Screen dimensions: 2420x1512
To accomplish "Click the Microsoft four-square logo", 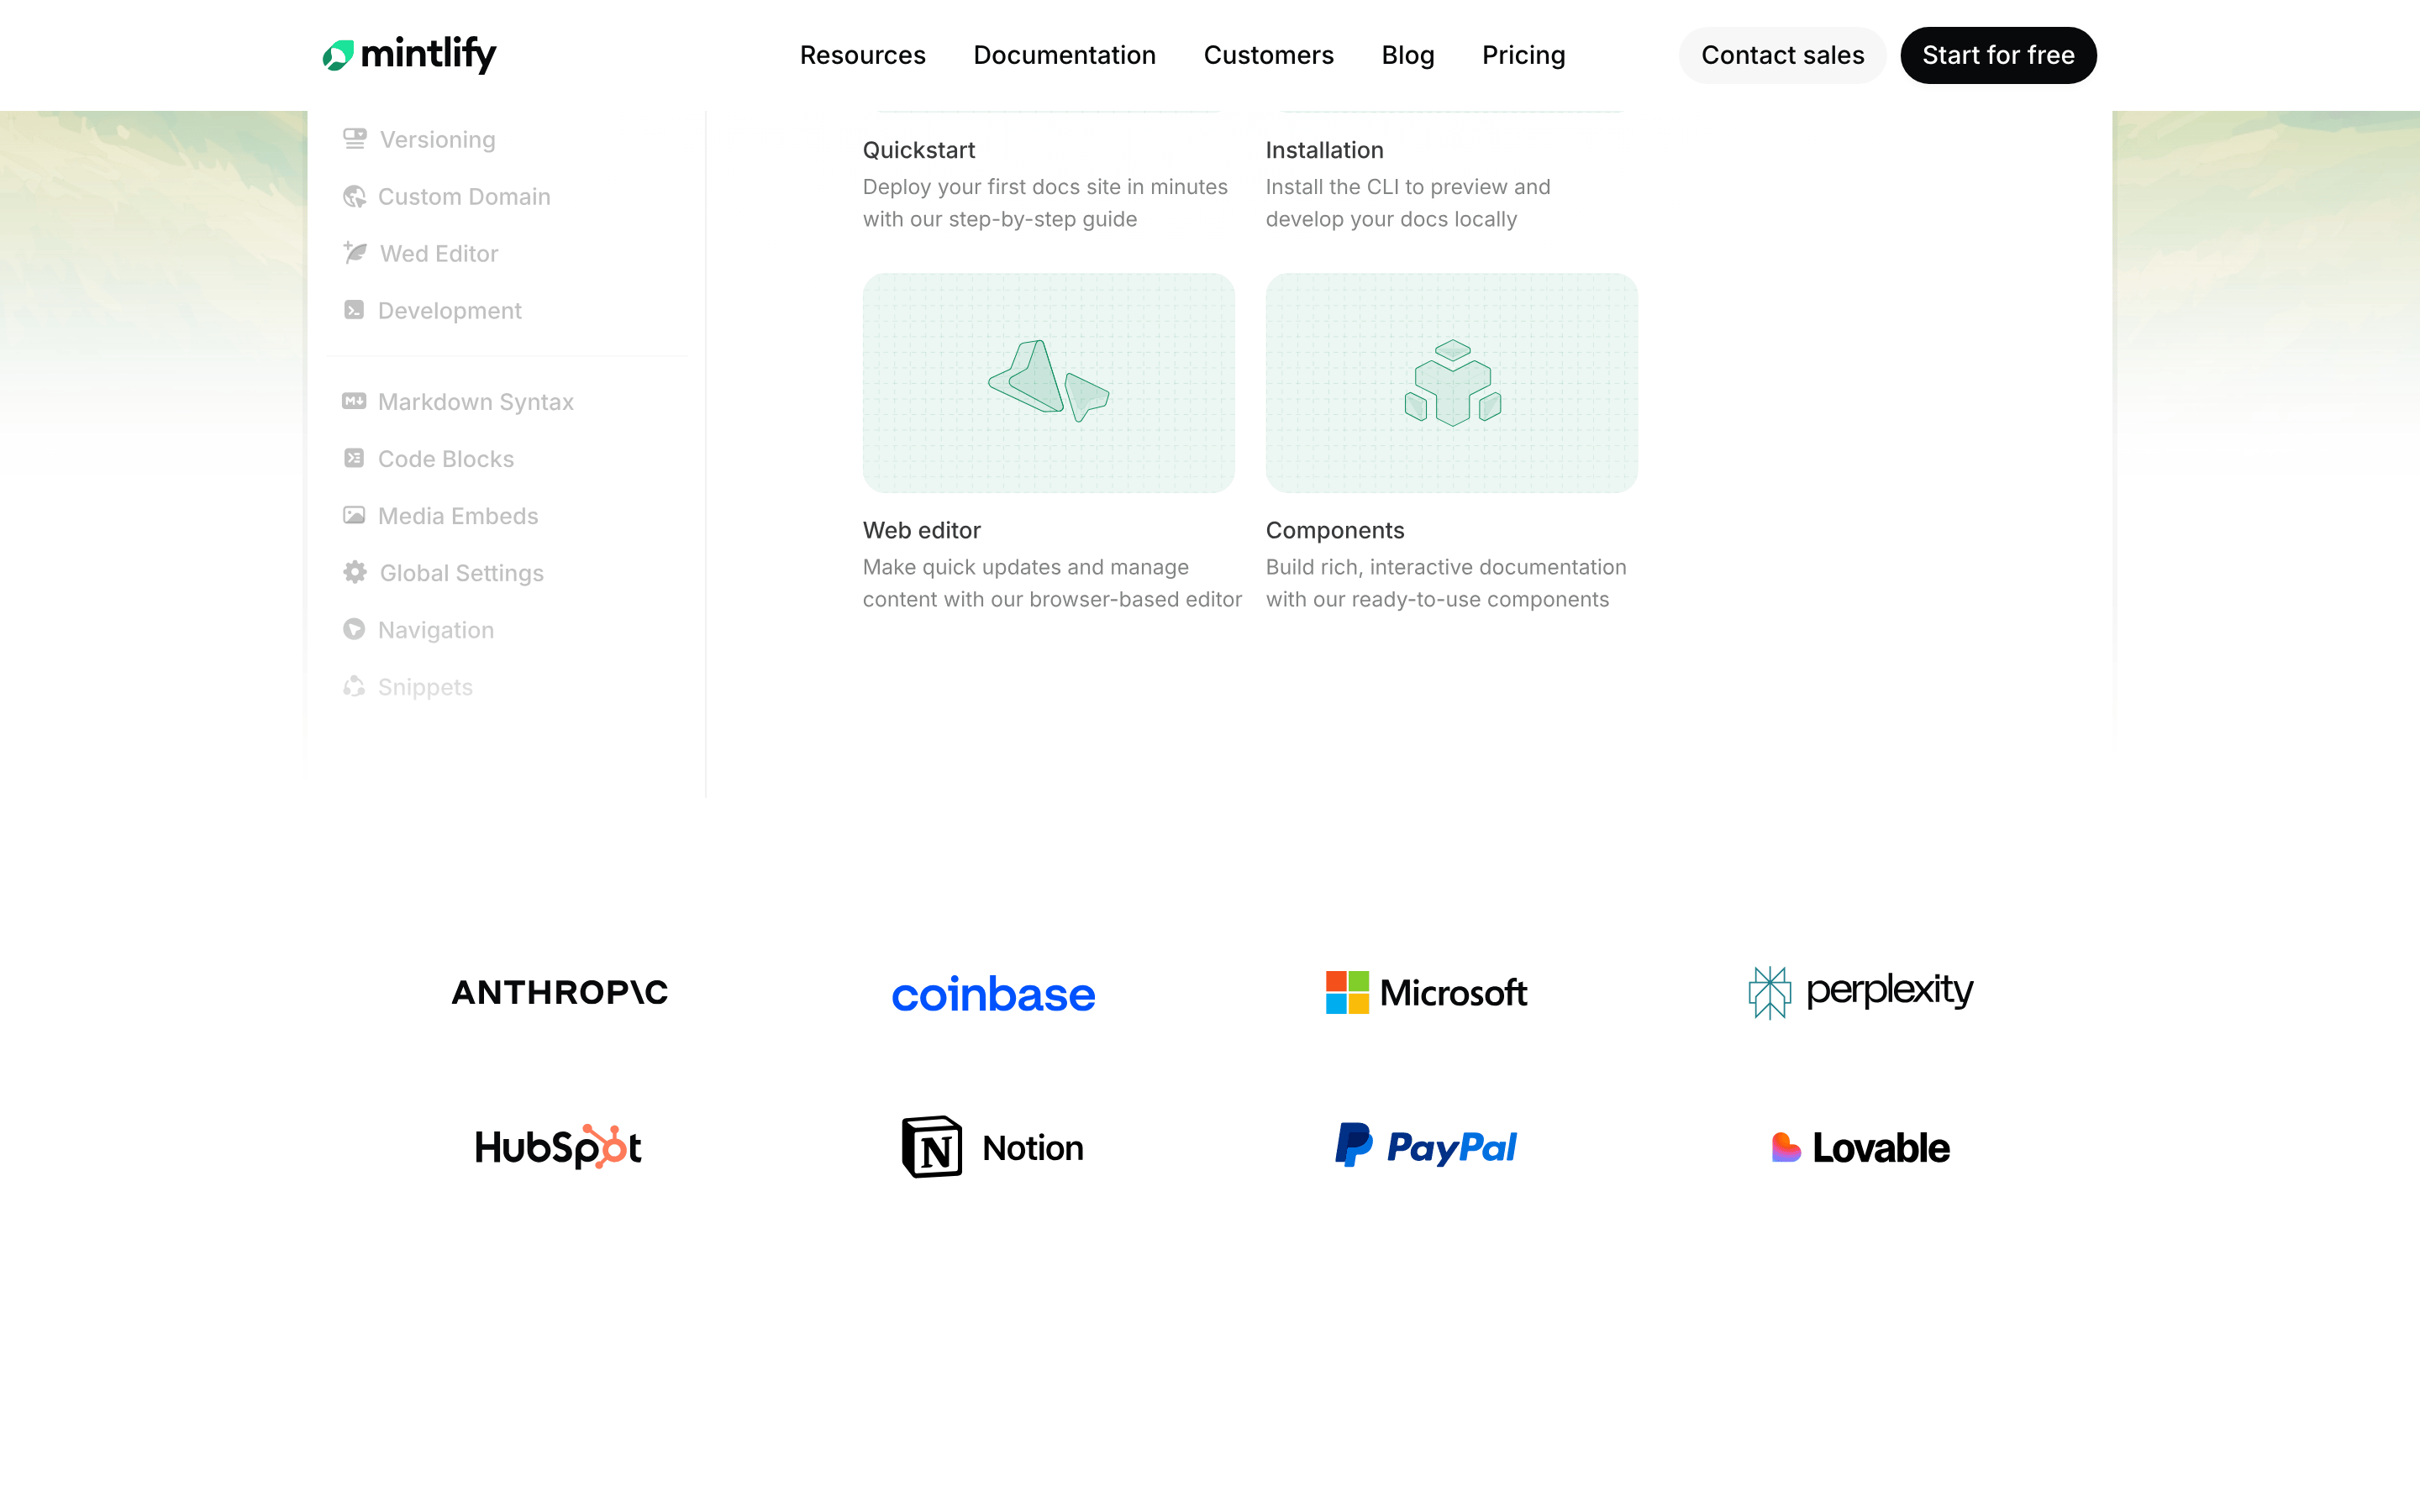I will coord(1347,992).
